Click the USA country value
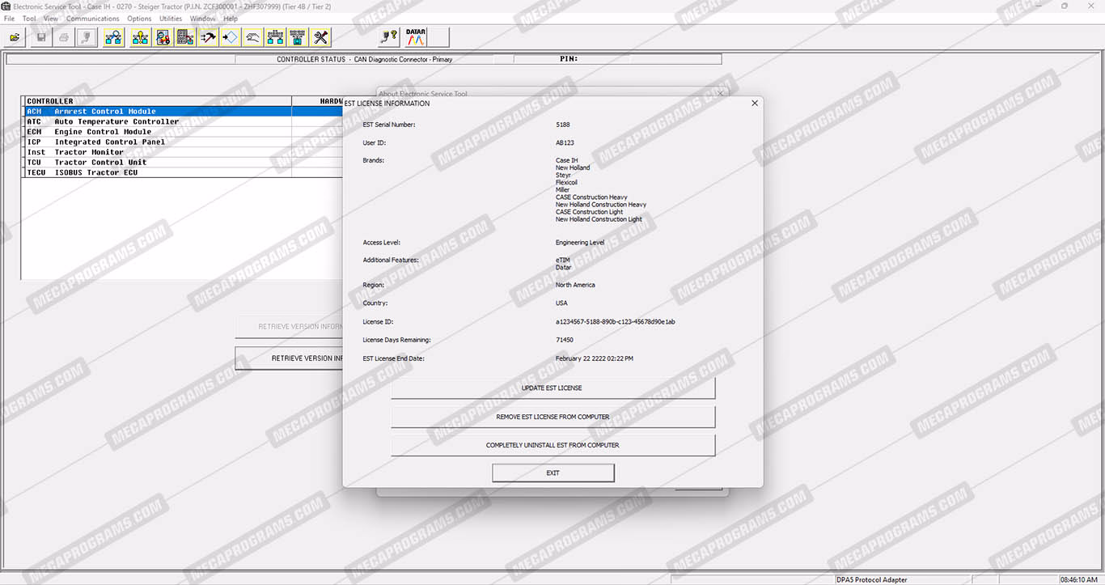Image resolution: width=1105 pixels, height=585 pixels. 561,303
